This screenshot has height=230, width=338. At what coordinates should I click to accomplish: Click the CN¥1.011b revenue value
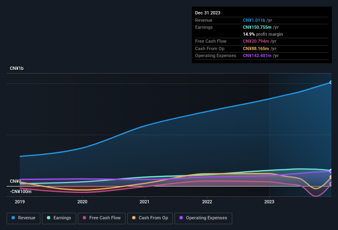(x=254, y=20)
